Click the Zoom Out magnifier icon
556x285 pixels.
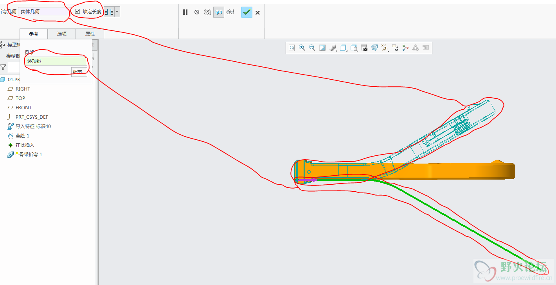(x=312, y=48)
